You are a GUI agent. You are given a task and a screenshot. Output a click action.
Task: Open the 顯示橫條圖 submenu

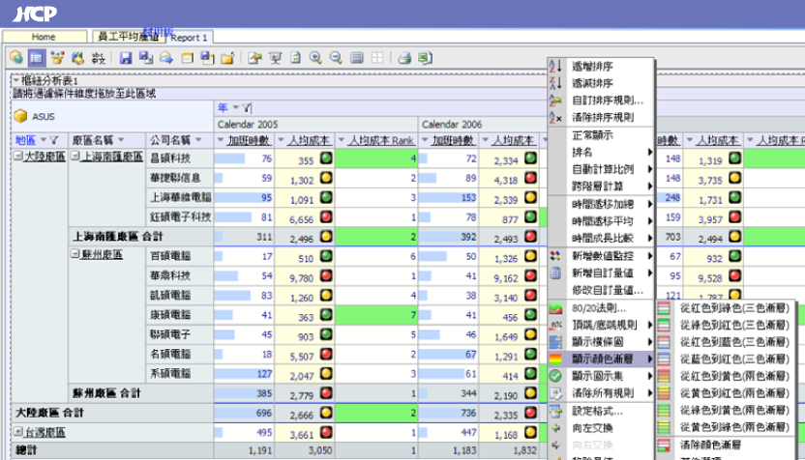pos(601,342)
